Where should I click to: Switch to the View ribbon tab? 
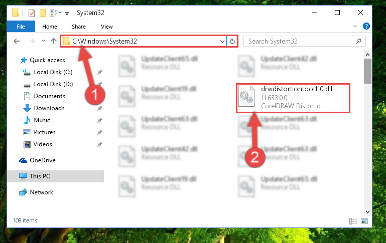tap(107, 27)
